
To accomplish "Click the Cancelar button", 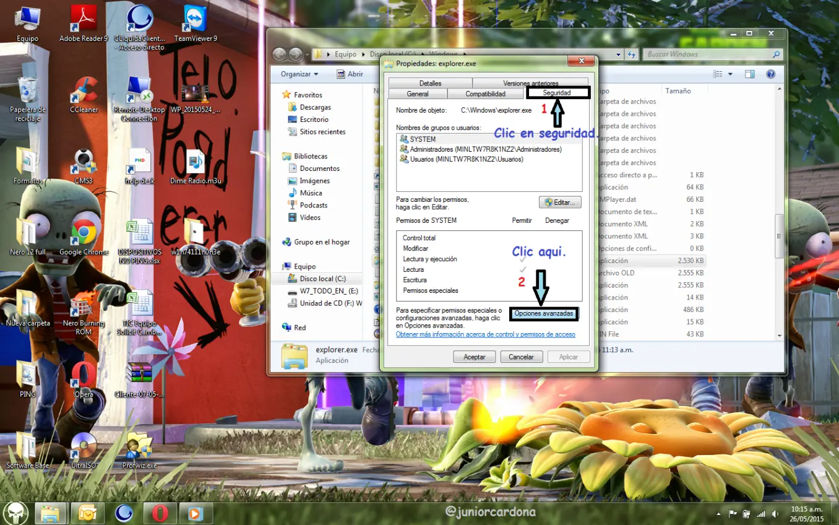I will (x=521, y=357).
